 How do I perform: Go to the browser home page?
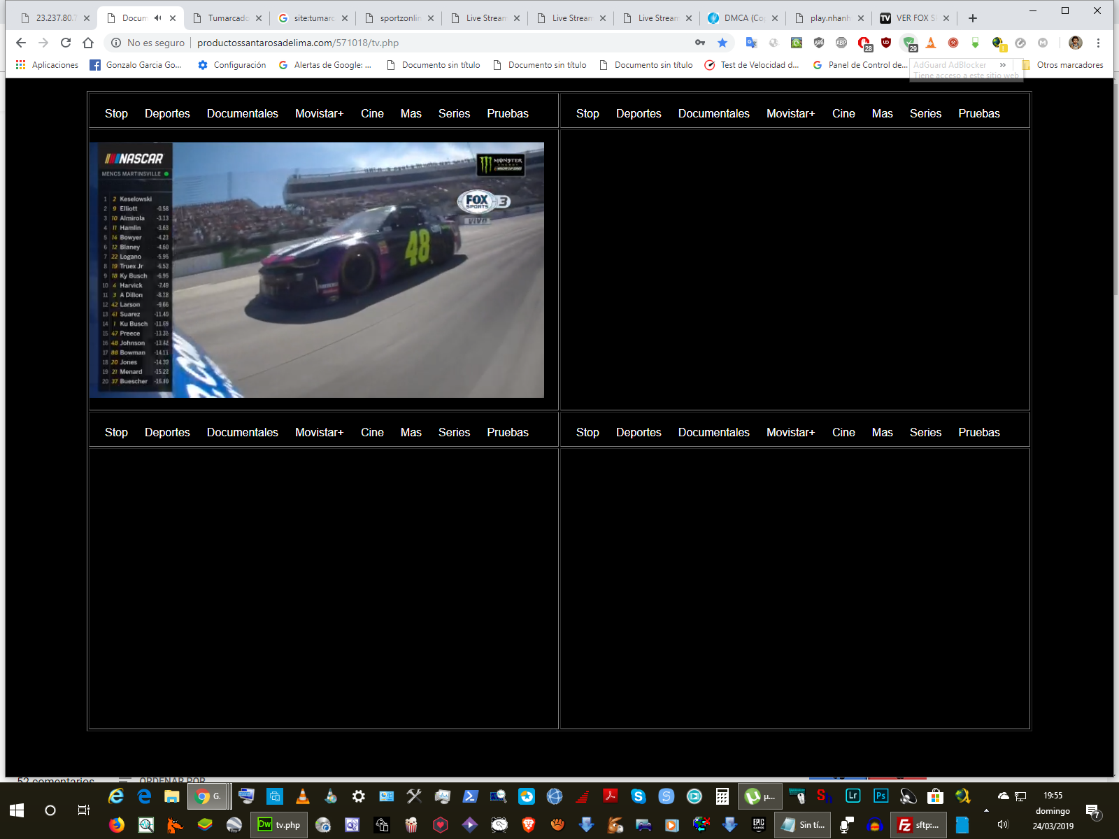click(88, 43)
